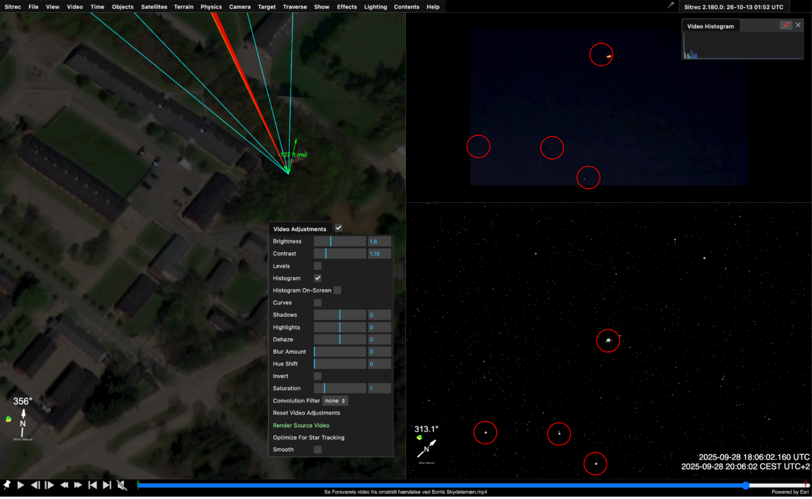Click the Powered by Esri attribution
Image resolution: width=812 pixels, height=499 pixels.
pyautogui.click(x=790, y=492)
